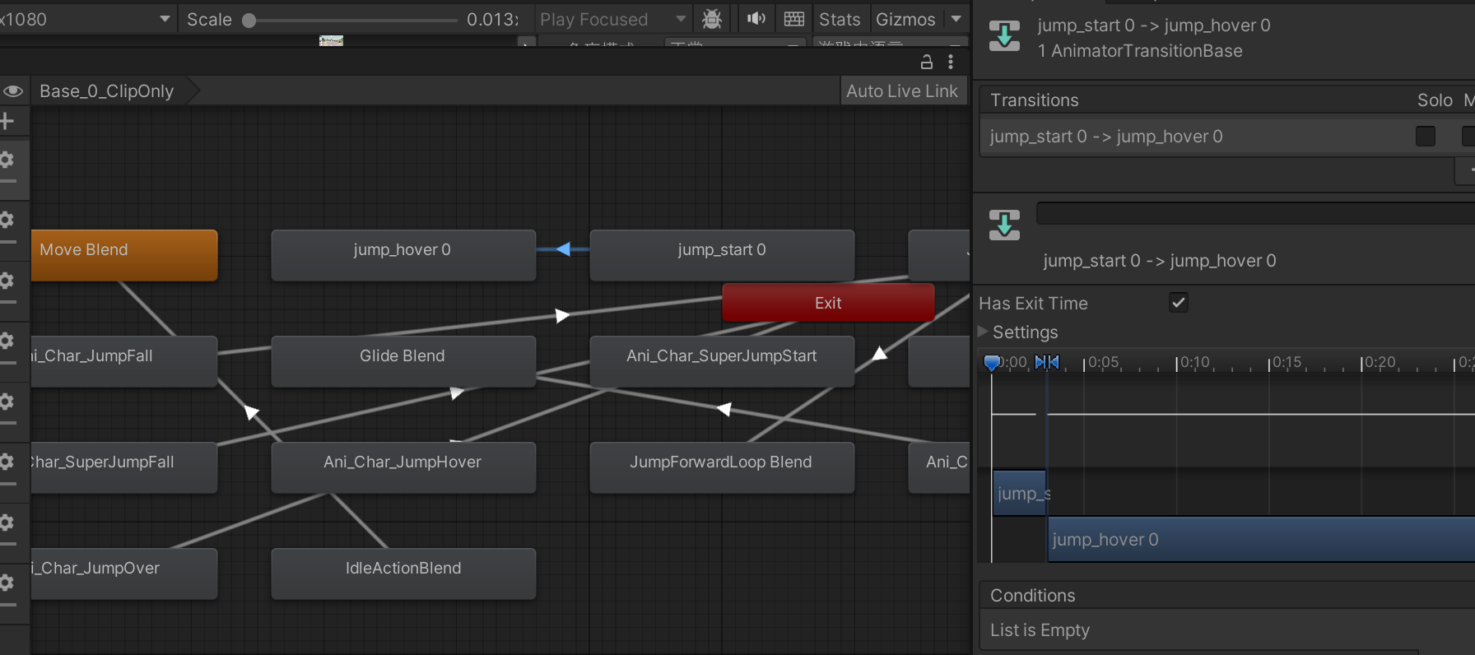Screen dimensions: 1475x655
Task: Click the Transitions list header
Action: [1034, 100]
